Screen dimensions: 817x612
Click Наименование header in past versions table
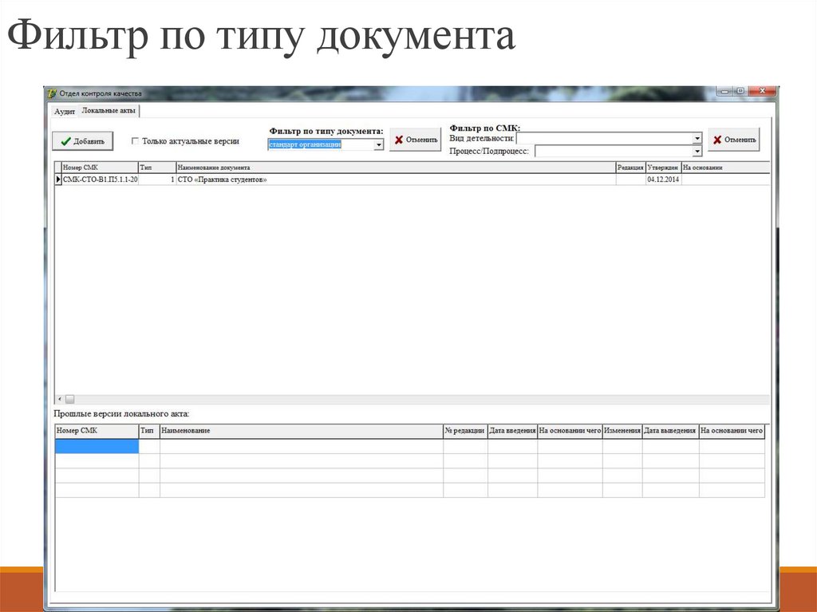pyautogui.click(x=301, y=431)
